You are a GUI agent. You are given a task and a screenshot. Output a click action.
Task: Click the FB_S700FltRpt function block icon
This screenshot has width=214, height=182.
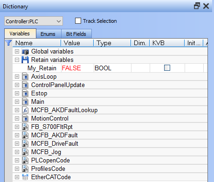pyautogui.click(x=25, y=127)
